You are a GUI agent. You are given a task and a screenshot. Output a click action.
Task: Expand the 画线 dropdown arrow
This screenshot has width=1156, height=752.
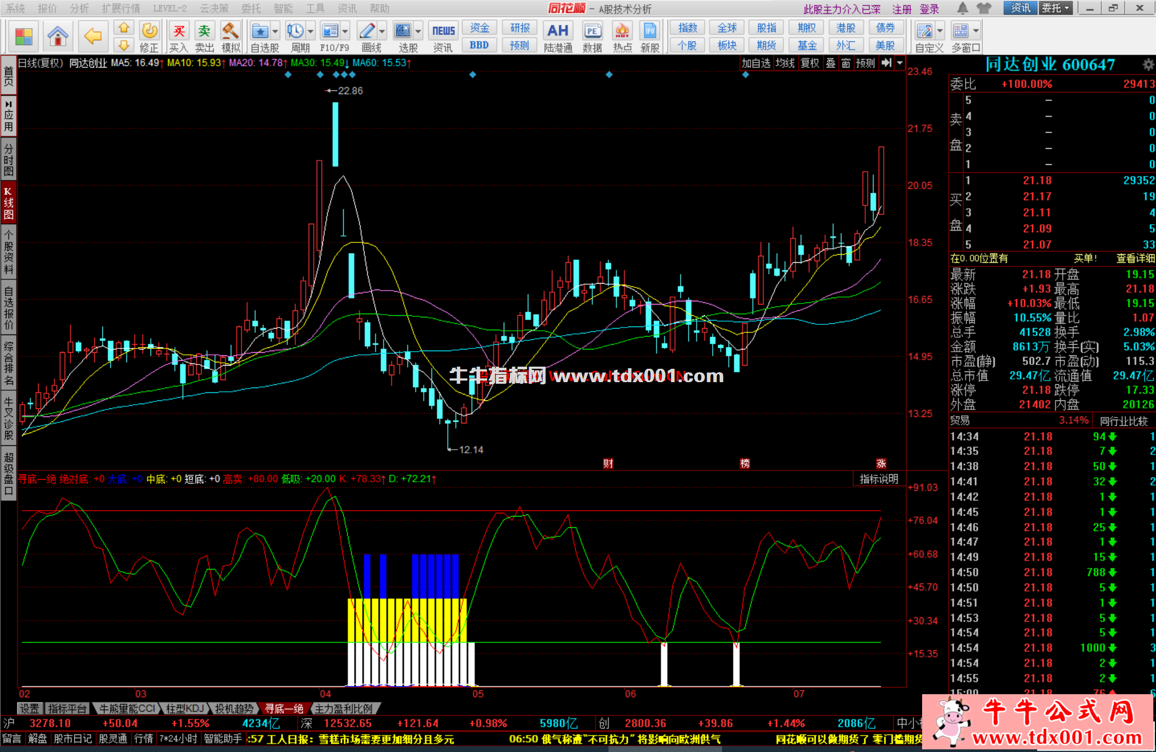[x=382, y=31]
